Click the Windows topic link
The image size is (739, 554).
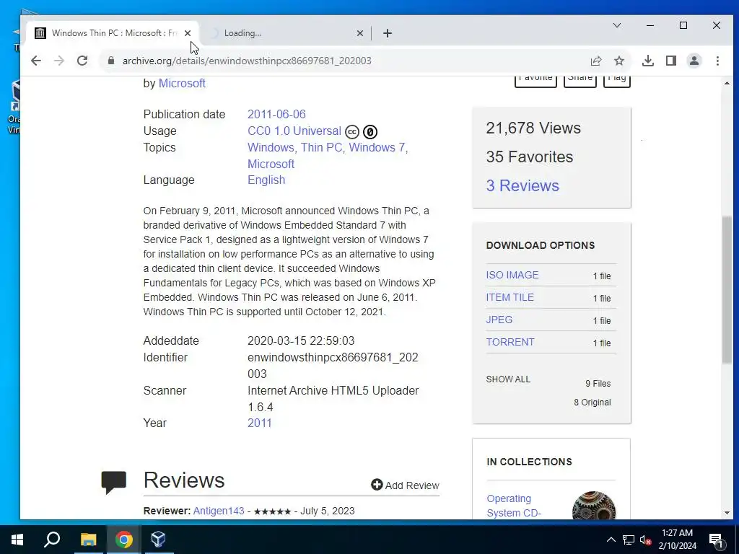click(271, 147)
